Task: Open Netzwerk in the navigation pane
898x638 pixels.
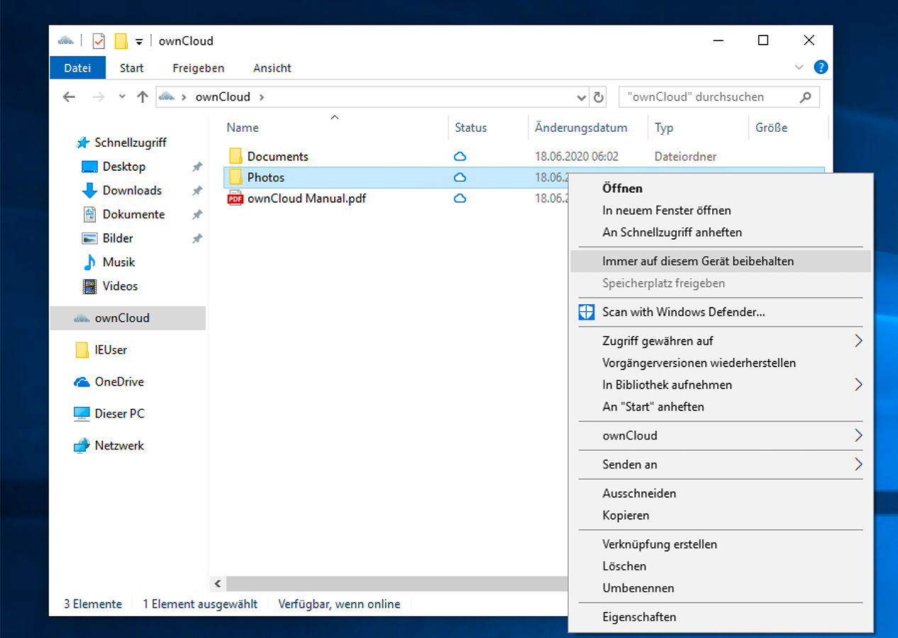Action: (x=119, y=445)
